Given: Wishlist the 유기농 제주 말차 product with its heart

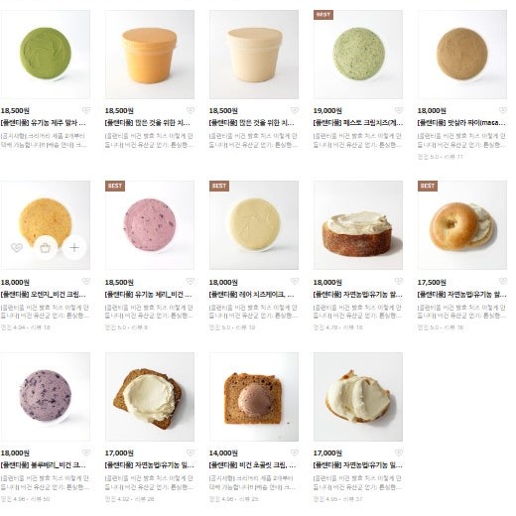Looking at the screenshot, I should coord(86,110).
